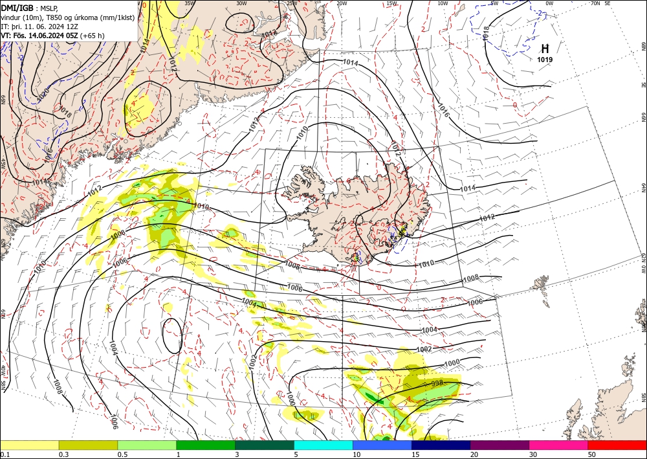Click the 10W longitude label at the top
Image resolution: width=647 pixels, height=459 pixels.
point(443,3)
